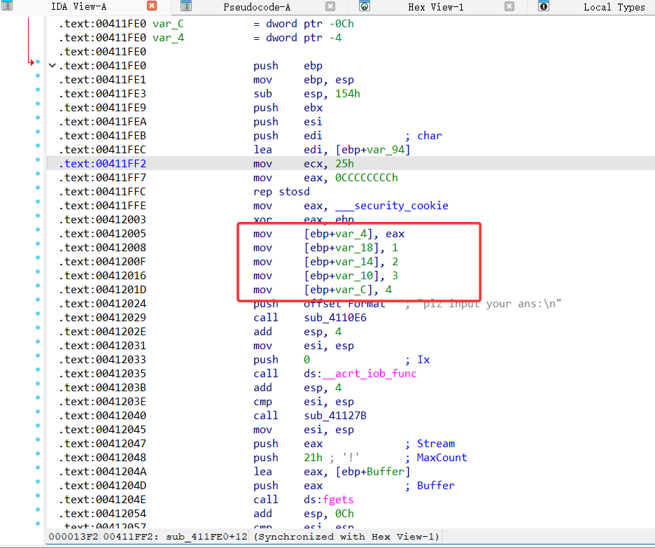The image size is (655, 548).
Task: Collapse the function at .text:00411FE0 push ebp
Action: pyautogui.click(x=52, y=65)
